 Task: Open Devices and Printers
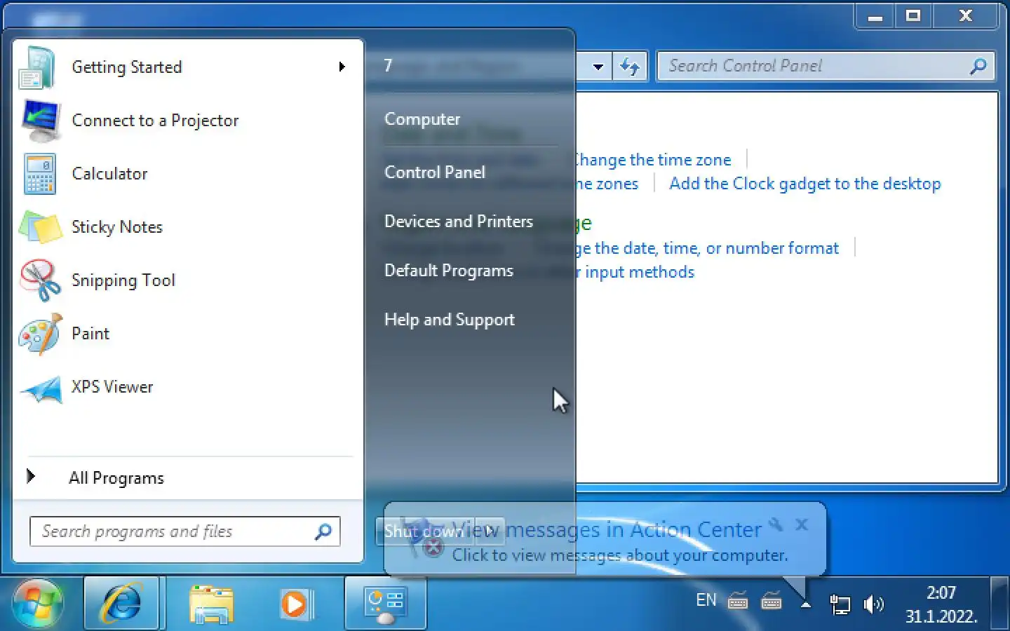click(459, 222)
